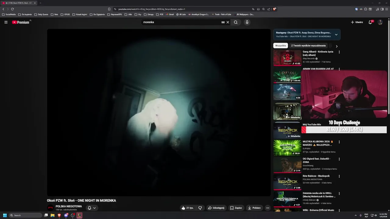The image size is (390, 219).
Task: Go to YouTube Premium home logo
Action: (21, 22)
